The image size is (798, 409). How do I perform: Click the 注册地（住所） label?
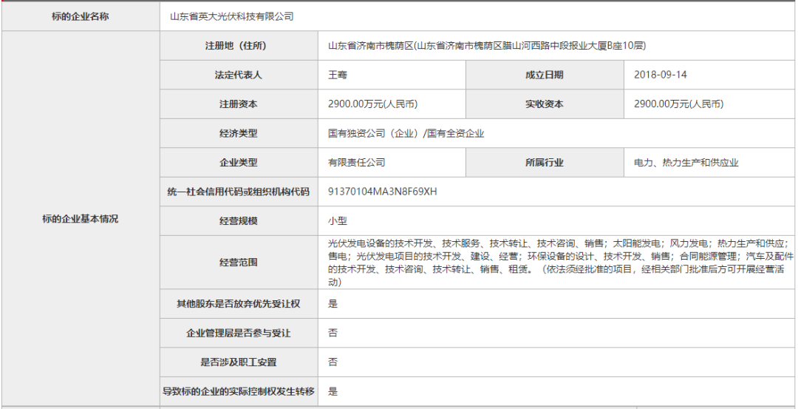click(x=239, y=46)
